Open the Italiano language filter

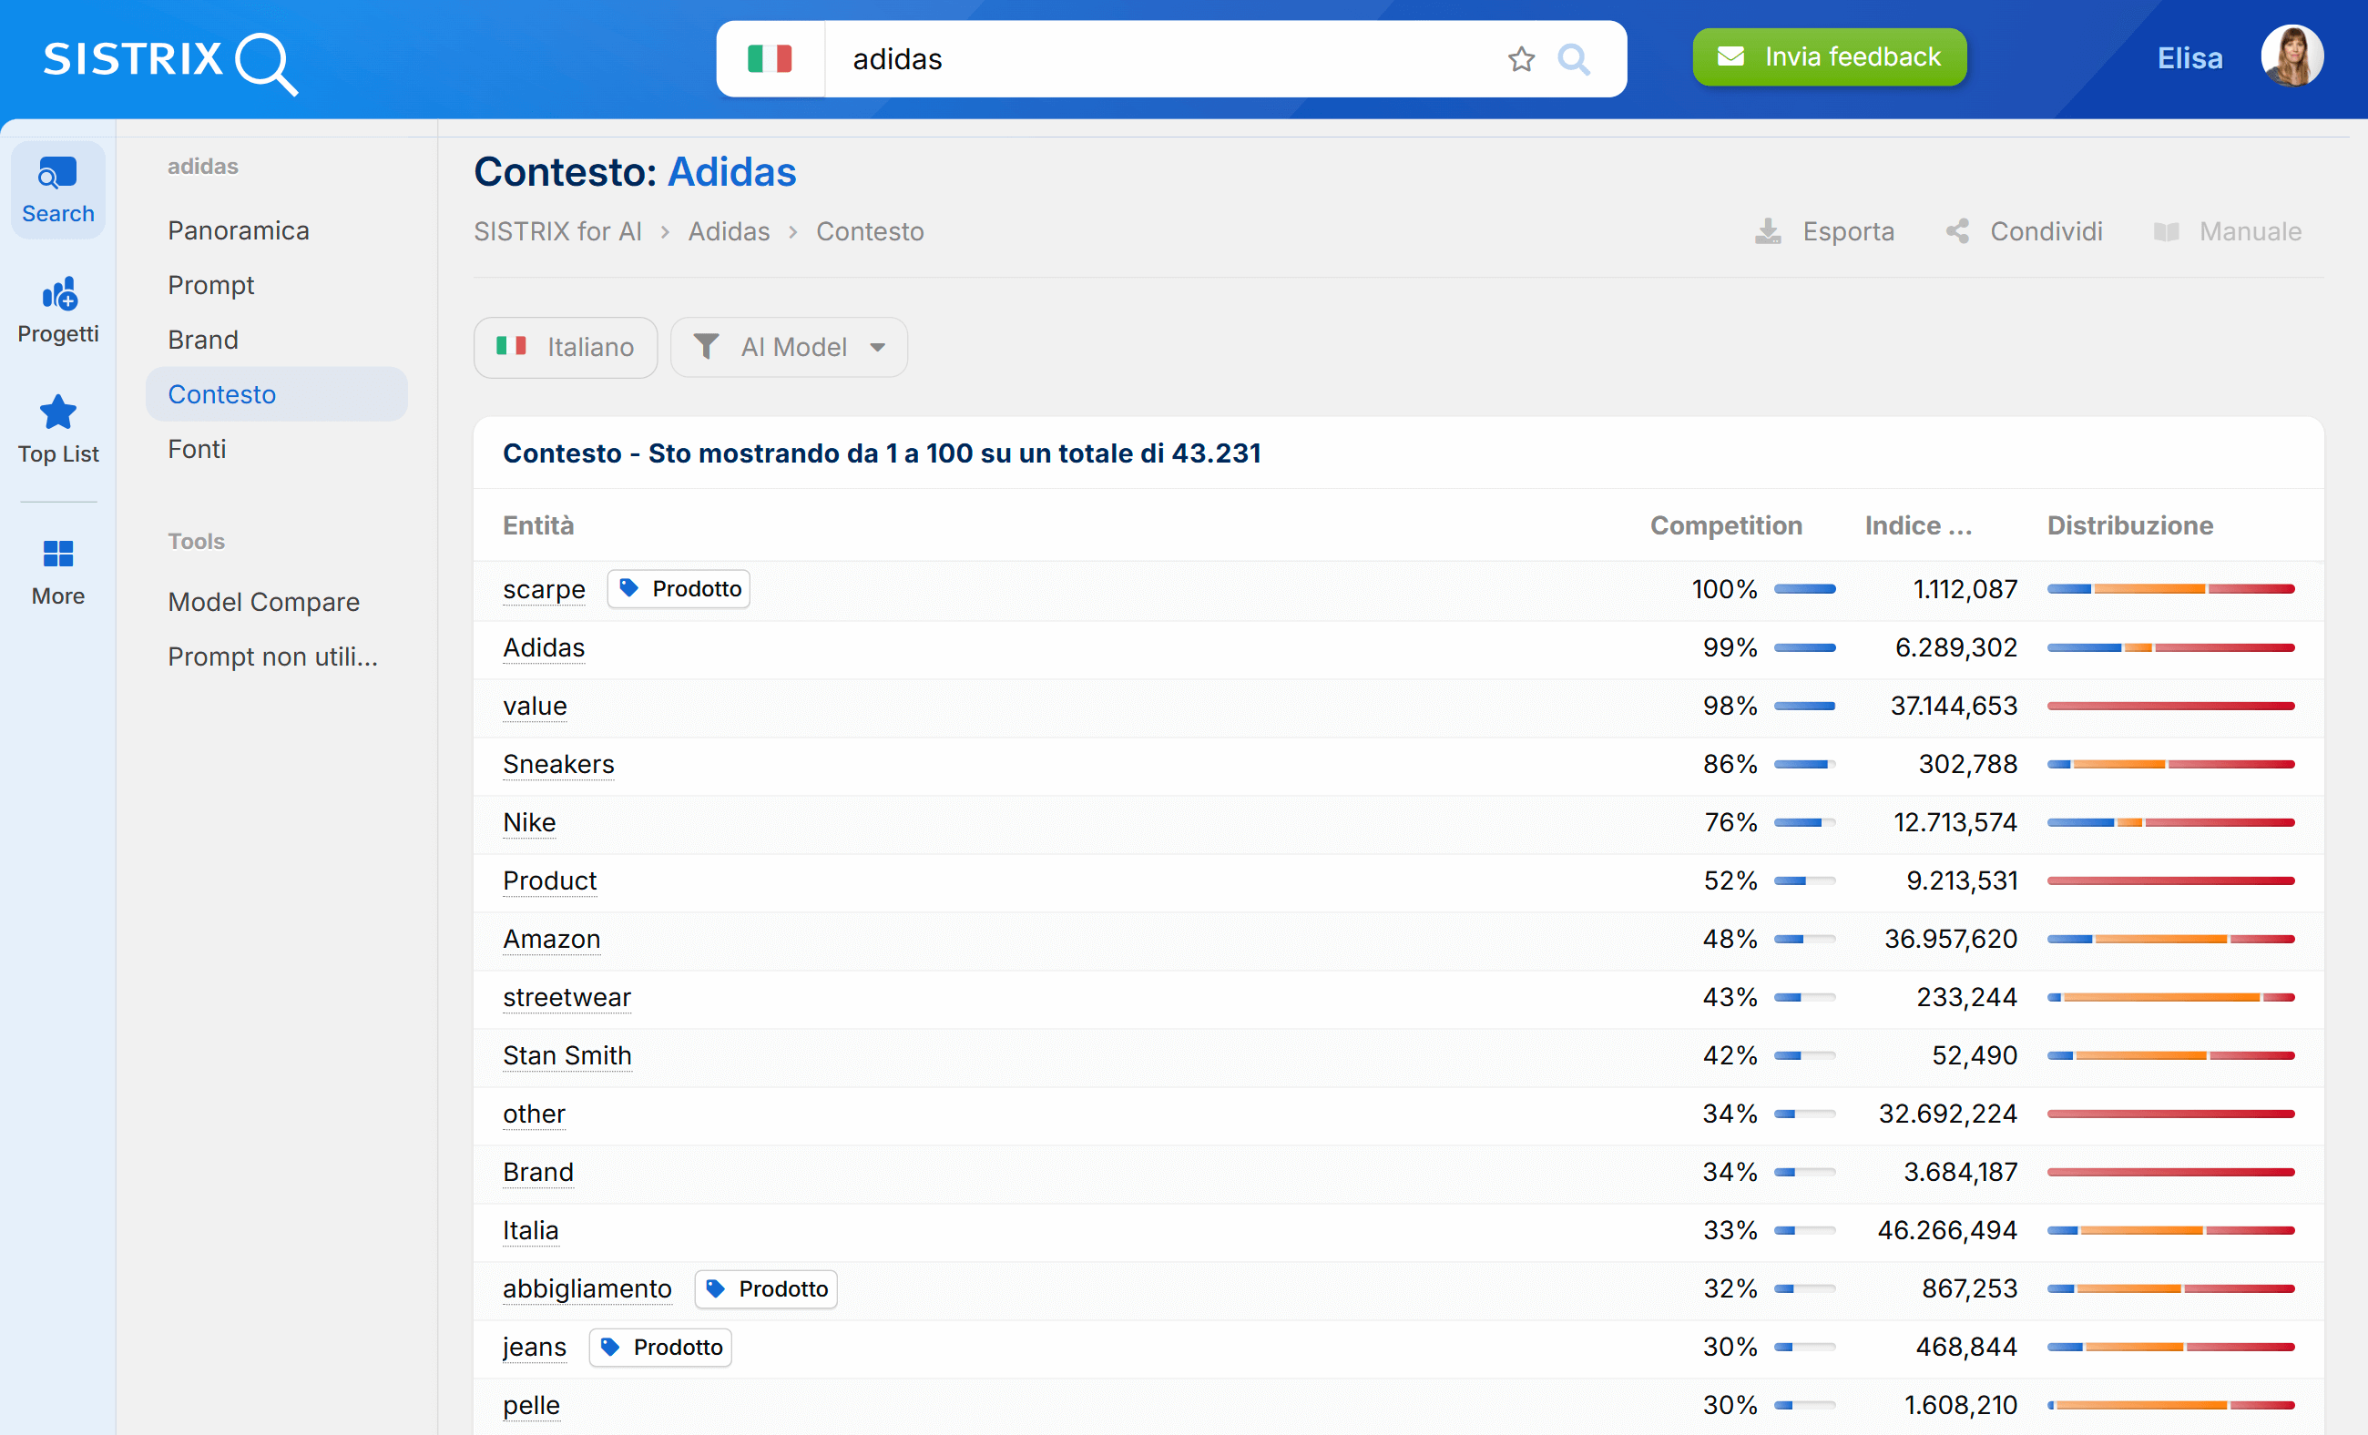(565, 347)
